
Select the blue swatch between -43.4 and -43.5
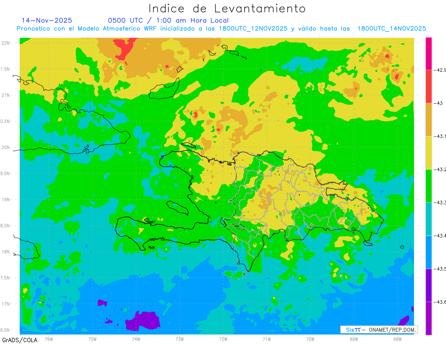[429, 252]
